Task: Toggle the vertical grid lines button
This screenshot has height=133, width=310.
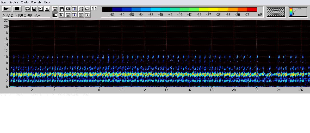Action: coord(55,15)
